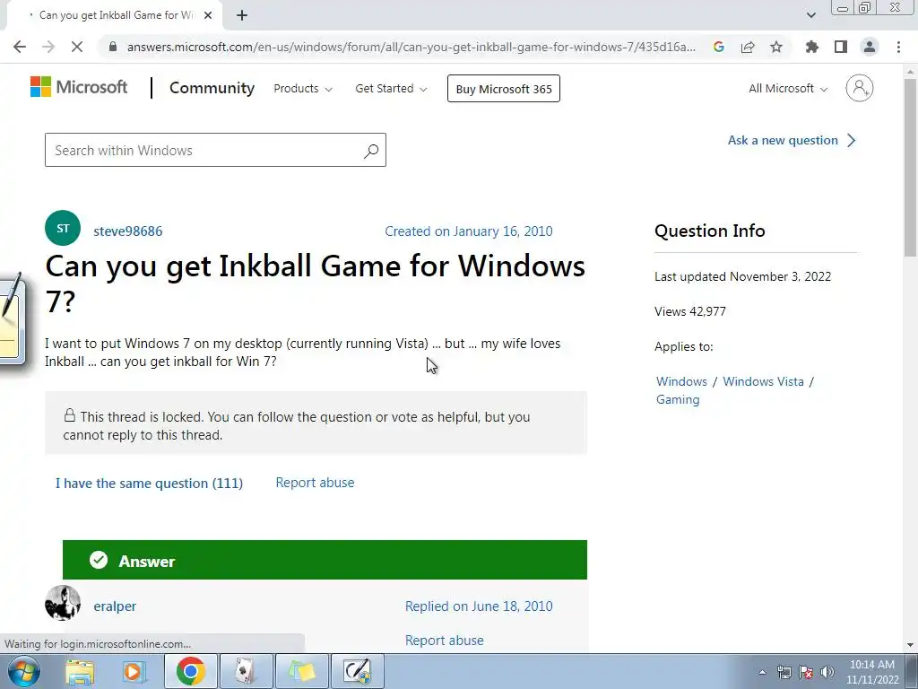Open the Windows Start menu
Viewport: 918px width, 689px height.
pyautogui.click(x=22, y=671)
